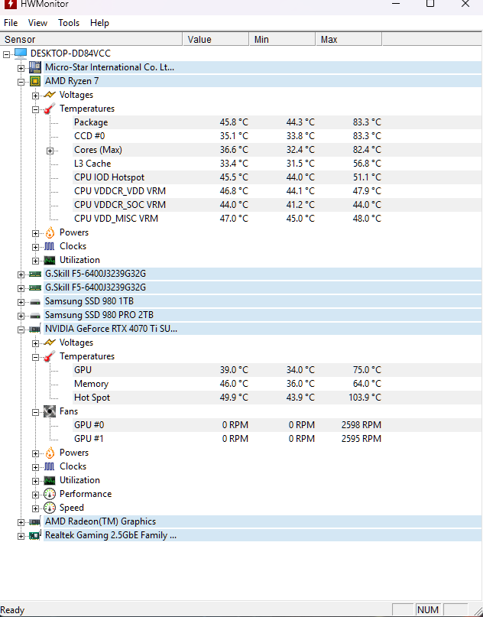Viewport: 483px width, 617px height.
Task: Click the Max column header
Action: pos(349,39)
